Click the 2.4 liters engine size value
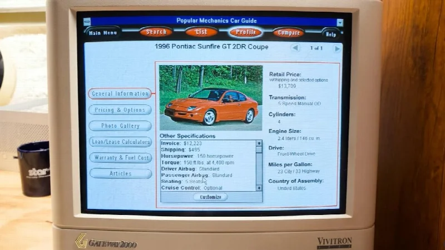The width and height of the screenshot is (445, 250). 299,138
